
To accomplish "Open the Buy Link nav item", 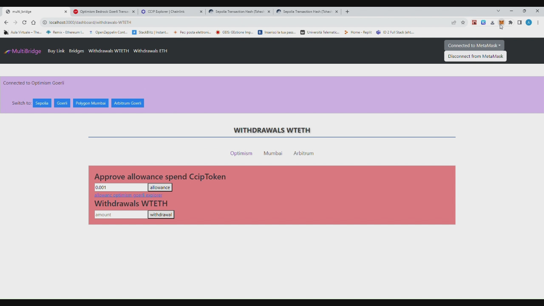I will click(56, 51).
